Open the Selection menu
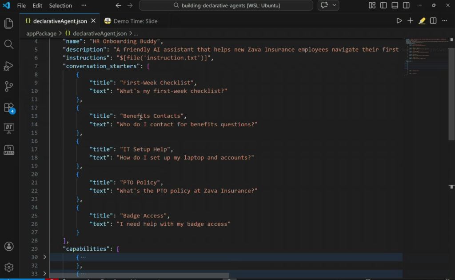 click(x=60, y=5)
